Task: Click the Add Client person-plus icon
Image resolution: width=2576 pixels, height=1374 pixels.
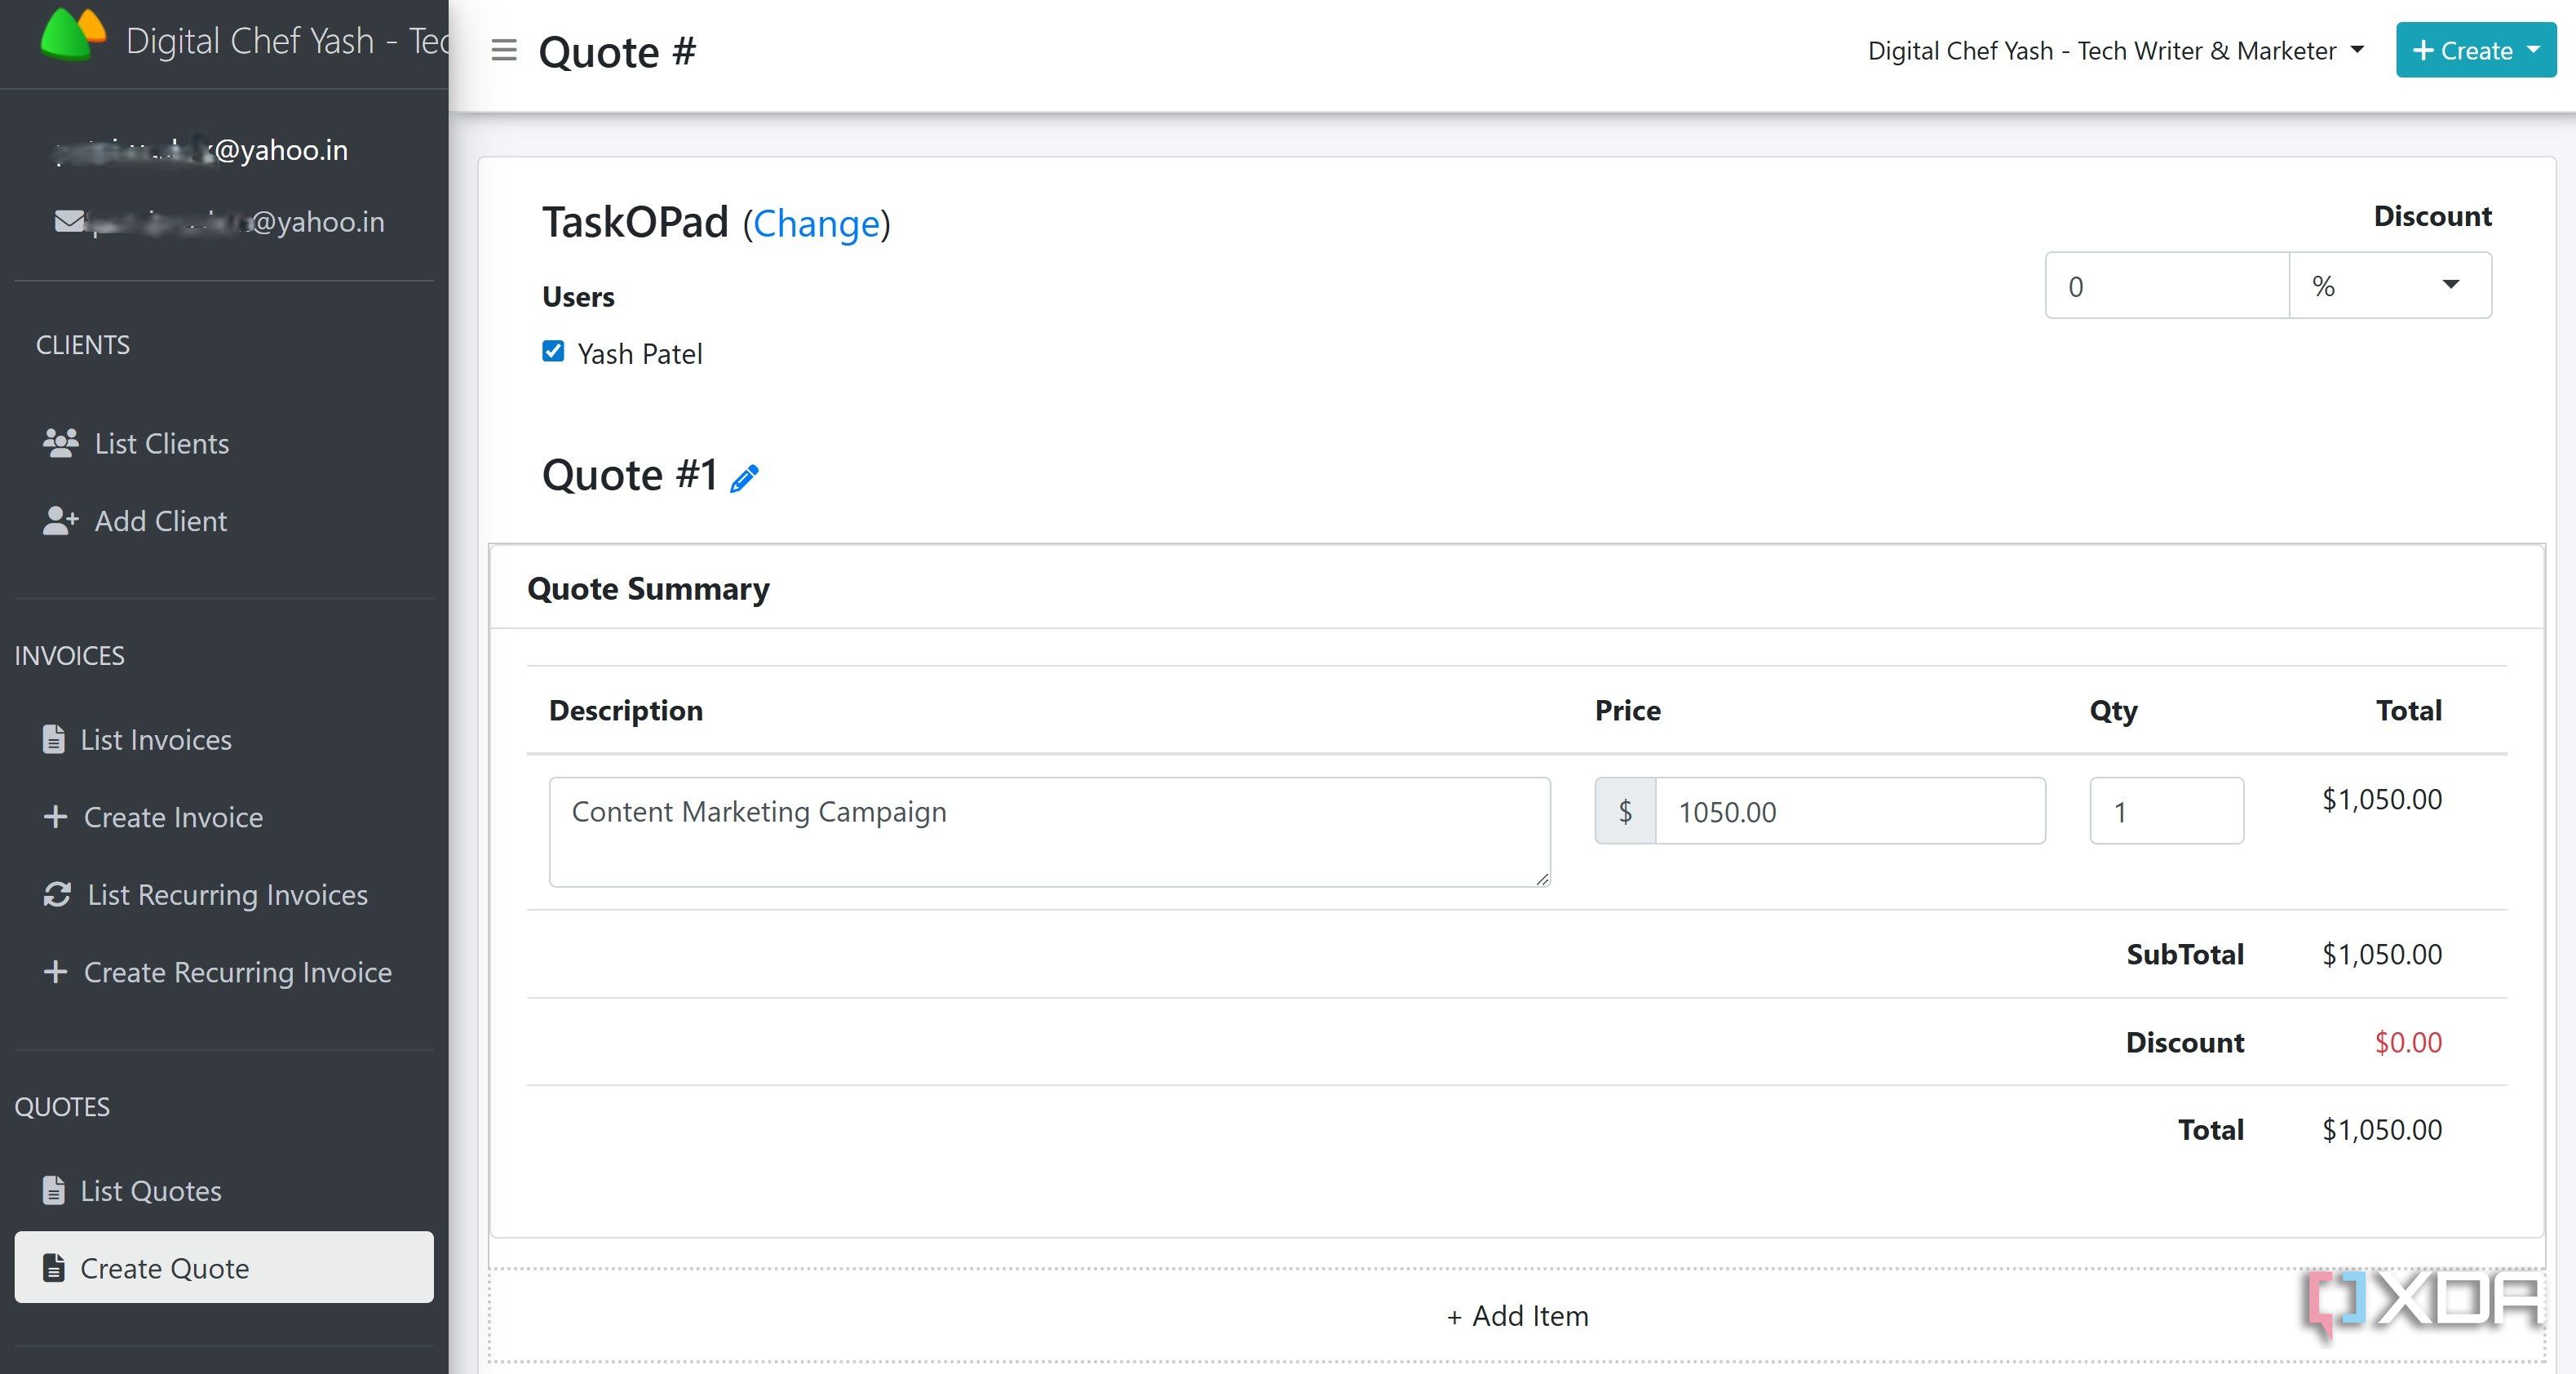Action: tap(60, 520)
